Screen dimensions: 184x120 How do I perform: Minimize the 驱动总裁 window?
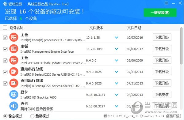tap(173, 3)
